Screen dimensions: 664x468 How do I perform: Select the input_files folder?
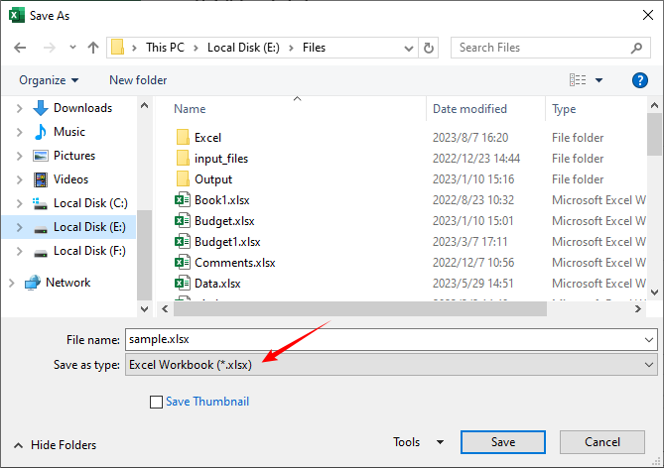[221, 159]
